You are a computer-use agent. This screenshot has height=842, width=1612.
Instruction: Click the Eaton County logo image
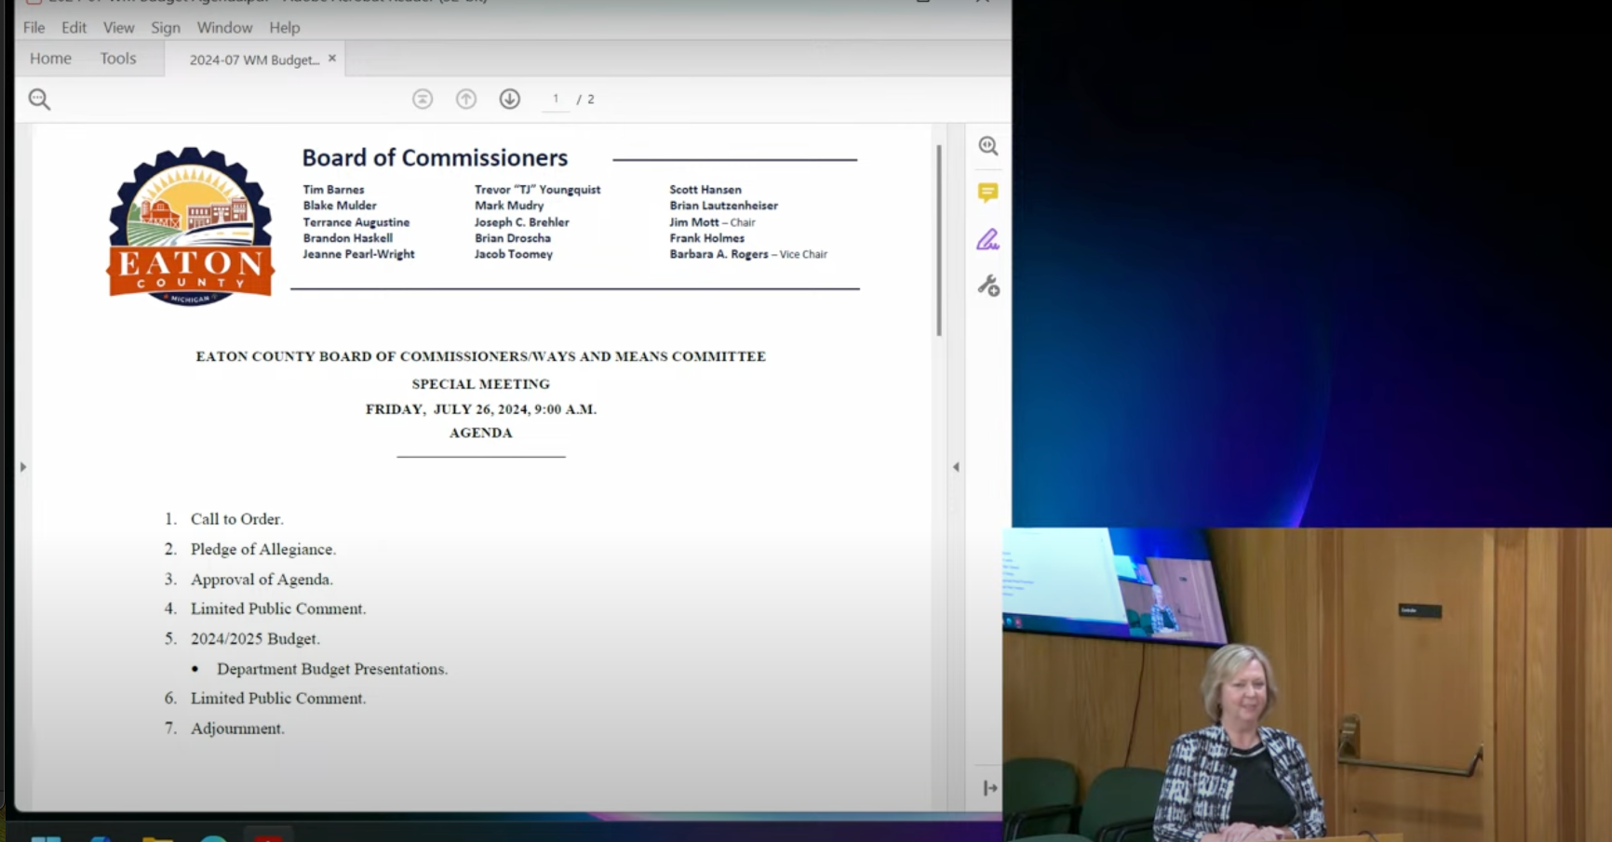point(191,227)
